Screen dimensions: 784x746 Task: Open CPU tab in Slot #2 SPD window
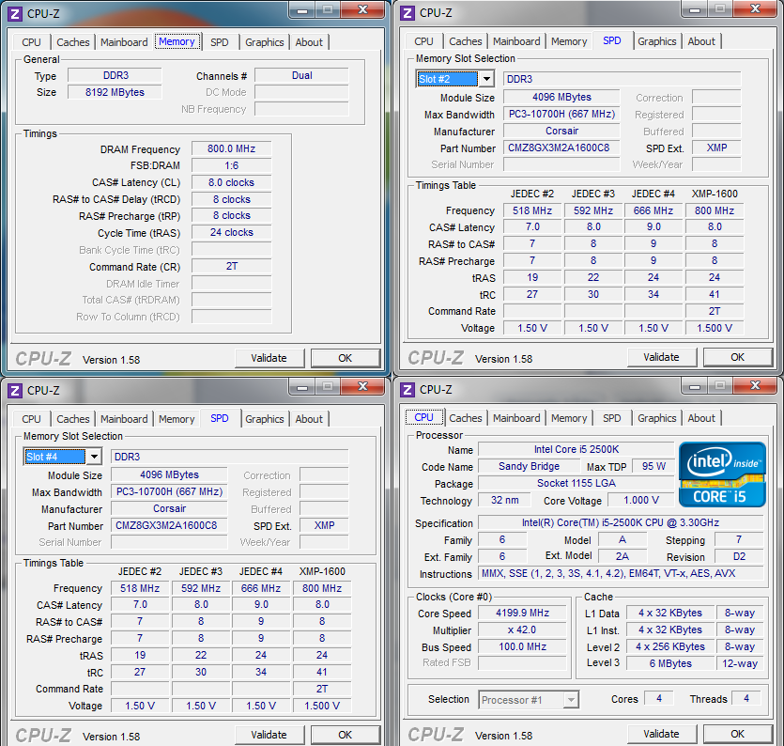pyautogui.click(x=423, y=41)
